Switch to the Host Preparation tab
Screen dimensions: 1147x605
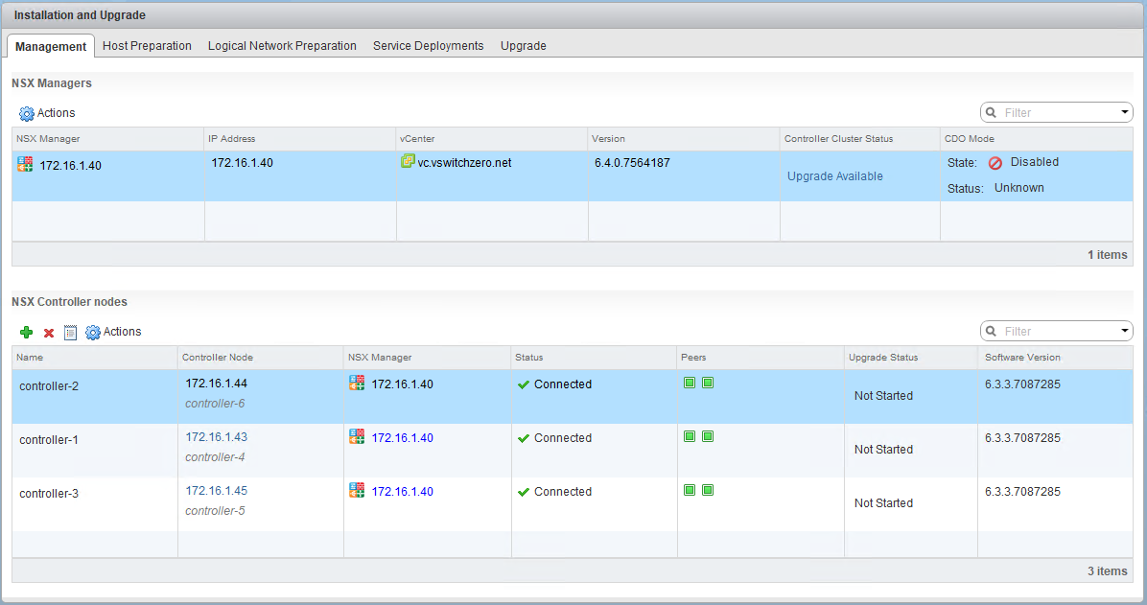147,46
